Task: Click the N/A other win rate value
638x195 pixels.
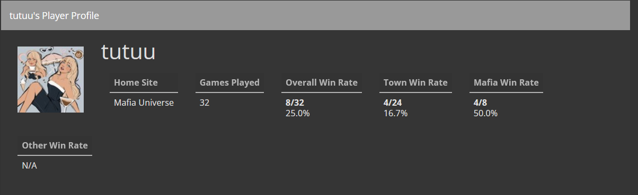Action: 29,165
